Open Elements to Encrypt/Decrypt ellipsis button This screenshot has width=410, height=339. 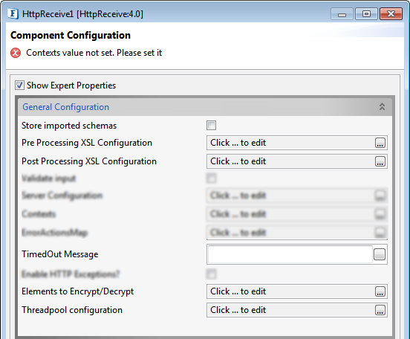tap(380, 291)
